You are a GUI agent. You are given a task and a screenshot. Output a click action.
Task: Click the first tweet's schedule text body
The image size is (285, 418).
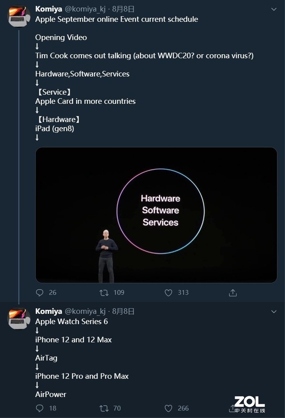coord(117,19)
